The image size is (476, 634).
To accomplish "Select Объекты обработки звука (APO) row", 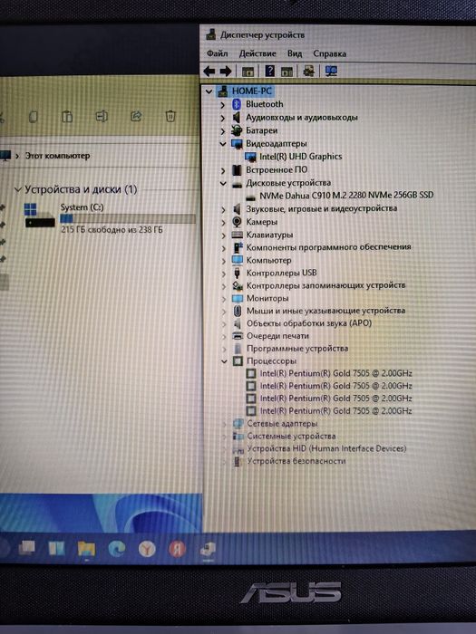I will point(309,323).
